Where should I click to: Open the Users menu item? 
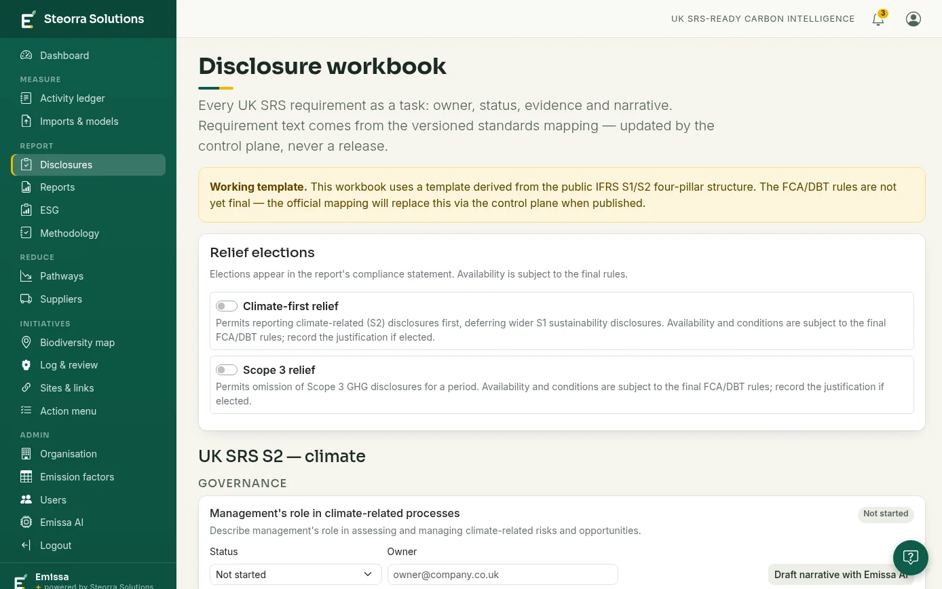[88, 500]
